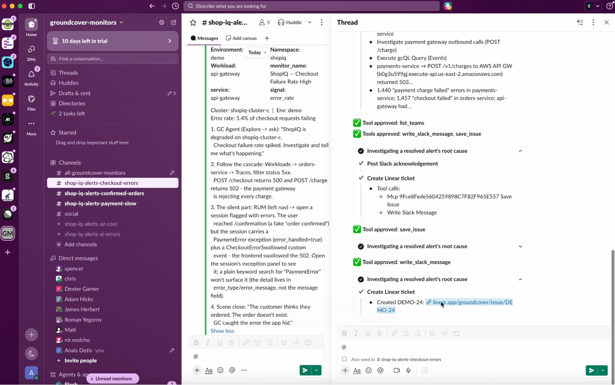Open send options dropdown in thread composer

coord(603,370)
